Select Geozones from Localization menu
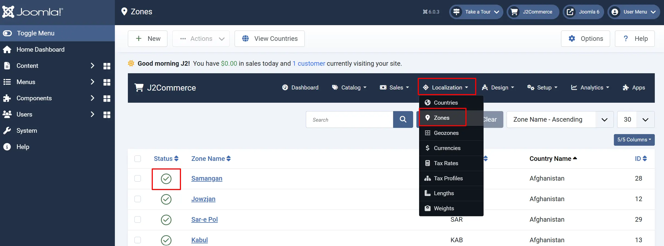Screen dimensions: 664x246 pyautogui.click(x=451, y=133)
